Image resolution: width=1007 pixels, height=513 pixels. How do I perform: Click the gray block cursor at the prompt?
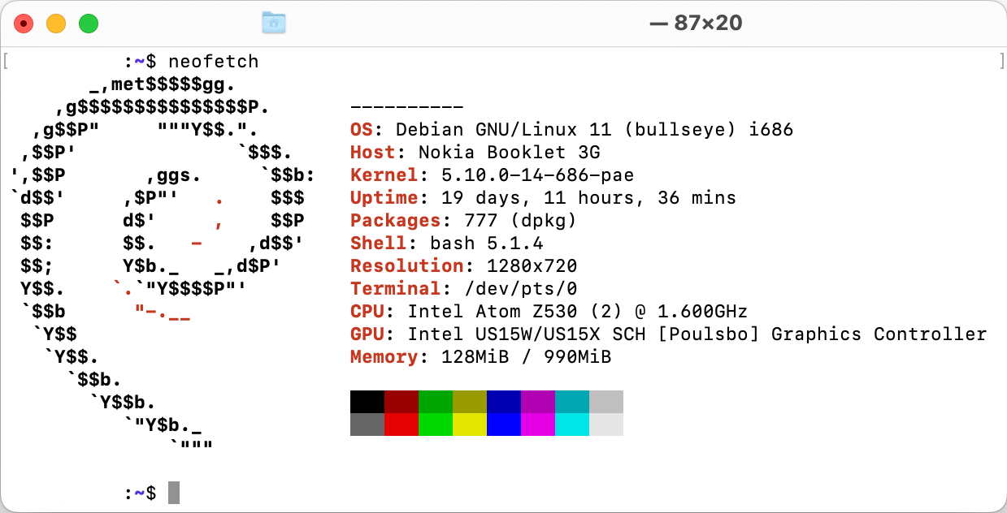pos(174,493)
